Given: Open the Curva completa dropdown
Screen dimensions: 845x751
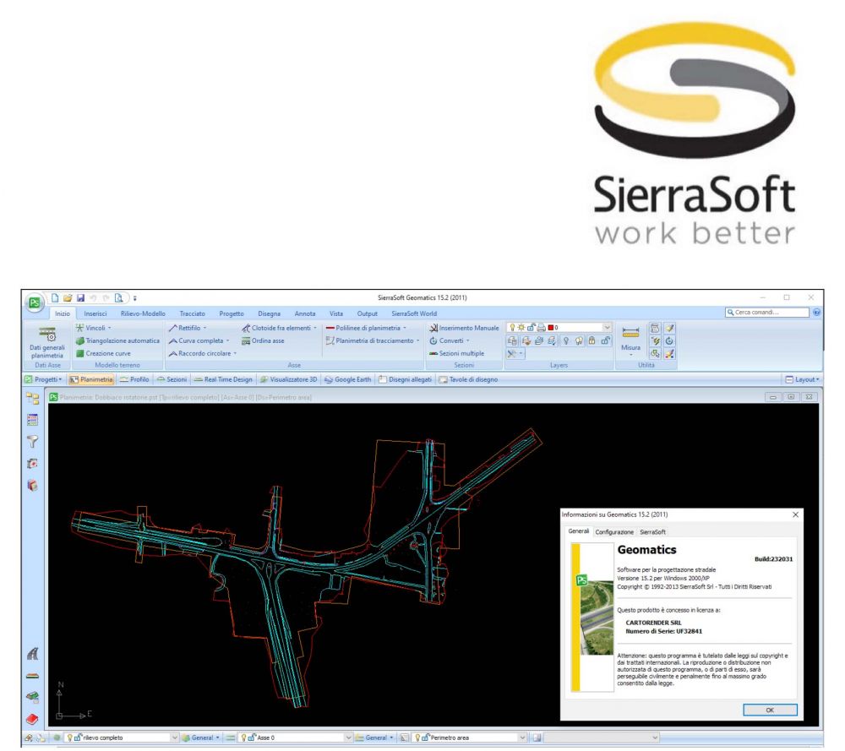Looking at the screenshot, I should pyautogui.click(x=199, y=340).
